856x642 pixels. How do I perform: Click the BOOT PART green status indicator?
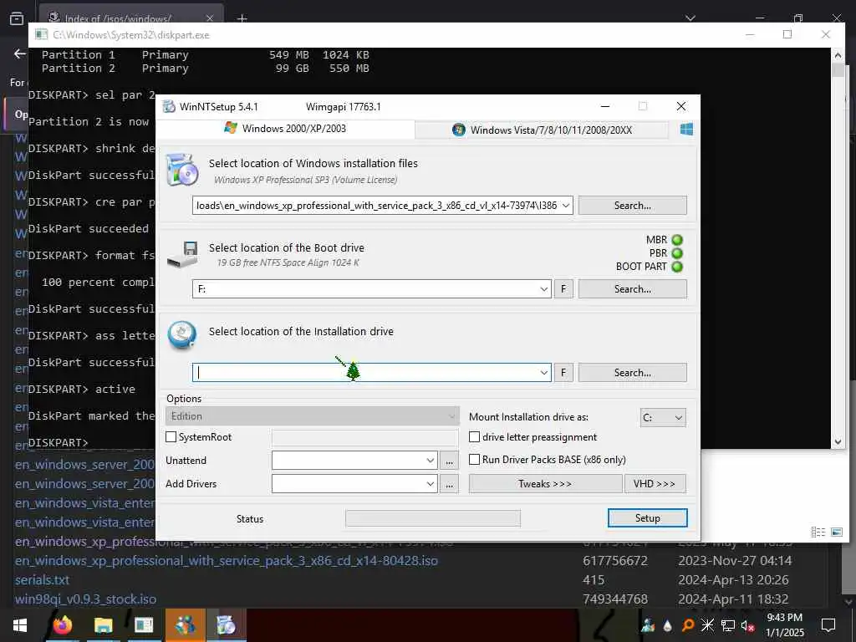[677, 267]
